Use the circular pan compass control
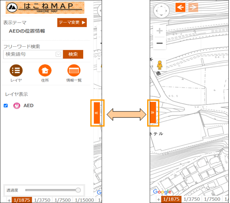The width and height of the screenshot is (230, 203). coord(161,11)
